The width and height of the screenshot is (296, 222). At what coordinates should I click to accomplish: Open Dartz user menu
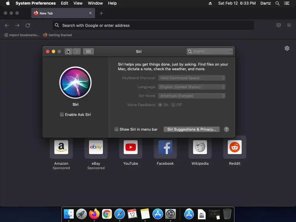pos(266,3)
